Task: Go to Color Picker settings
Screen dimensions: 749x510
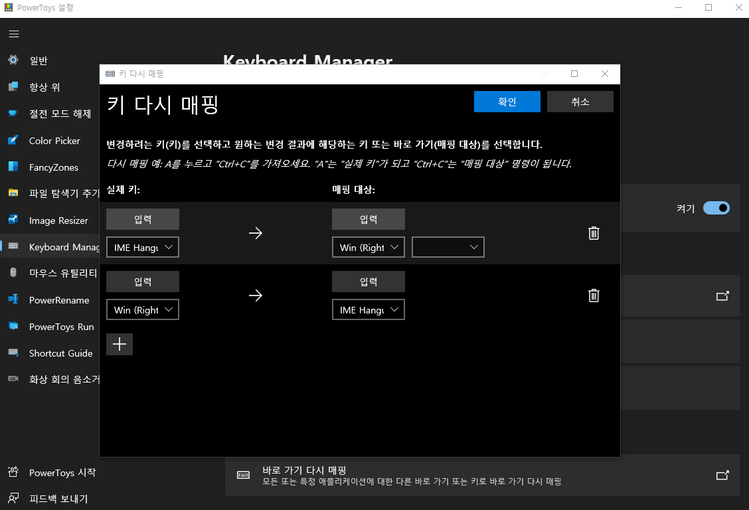Action: (54, 141)
